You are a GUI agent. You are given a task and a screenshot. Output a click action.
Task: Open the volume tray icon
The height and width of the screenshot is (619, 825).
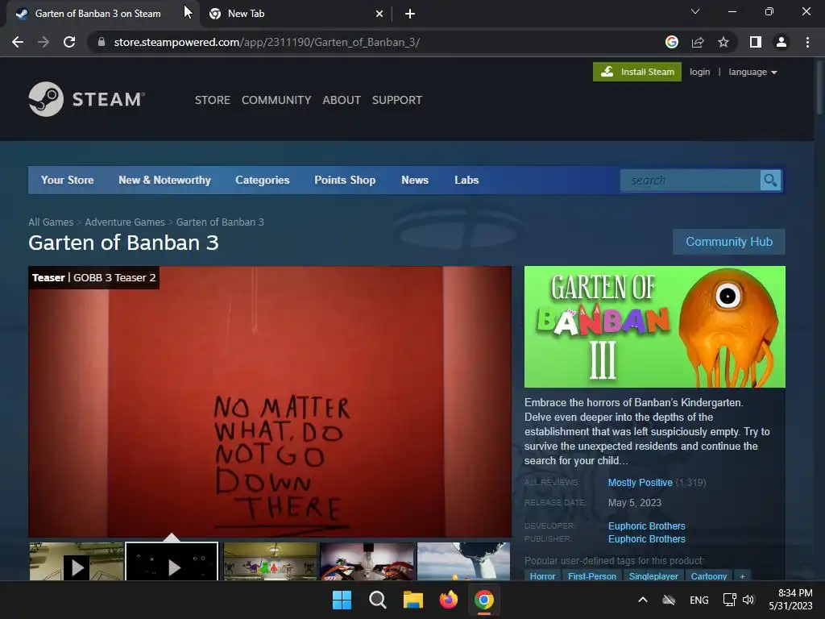748,600
